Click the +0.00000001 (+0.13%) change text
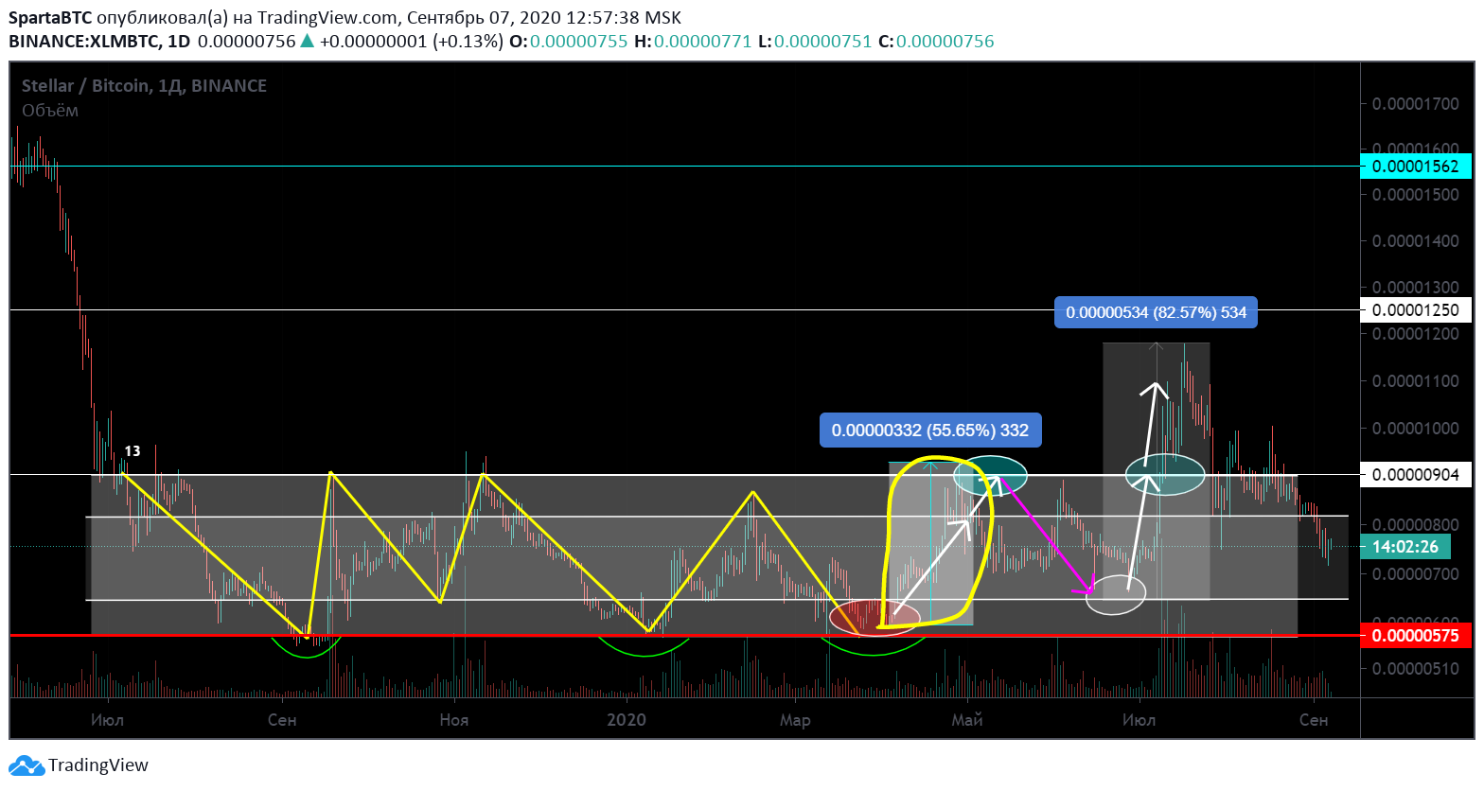This screenshot has height=791, width=1484. [x=412, y=42]
